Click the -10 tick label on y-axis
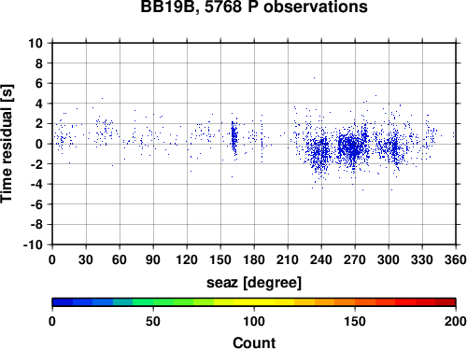This screenshot has width=467, height=349. coord(33,244)
